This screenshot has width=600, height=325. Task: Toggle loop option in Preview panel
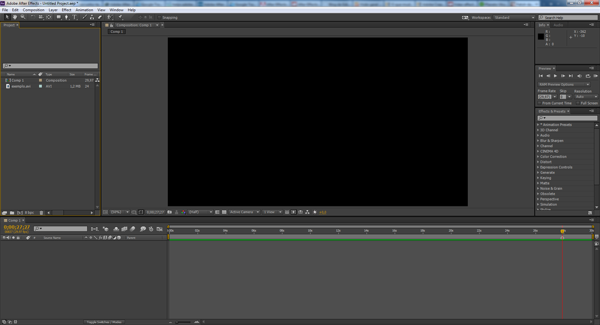[x=588, y=76]
